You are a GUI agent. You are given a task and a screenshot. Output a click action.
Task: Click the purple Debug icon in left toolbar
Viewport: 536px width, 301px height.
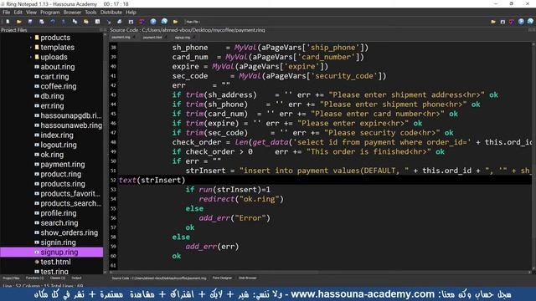142,22
